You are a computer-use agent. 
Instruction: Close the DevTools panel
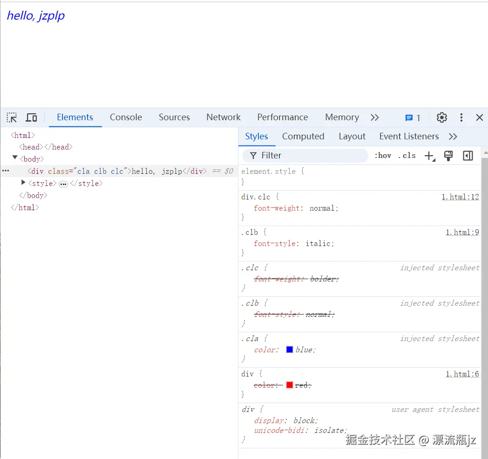pos(479,117)
